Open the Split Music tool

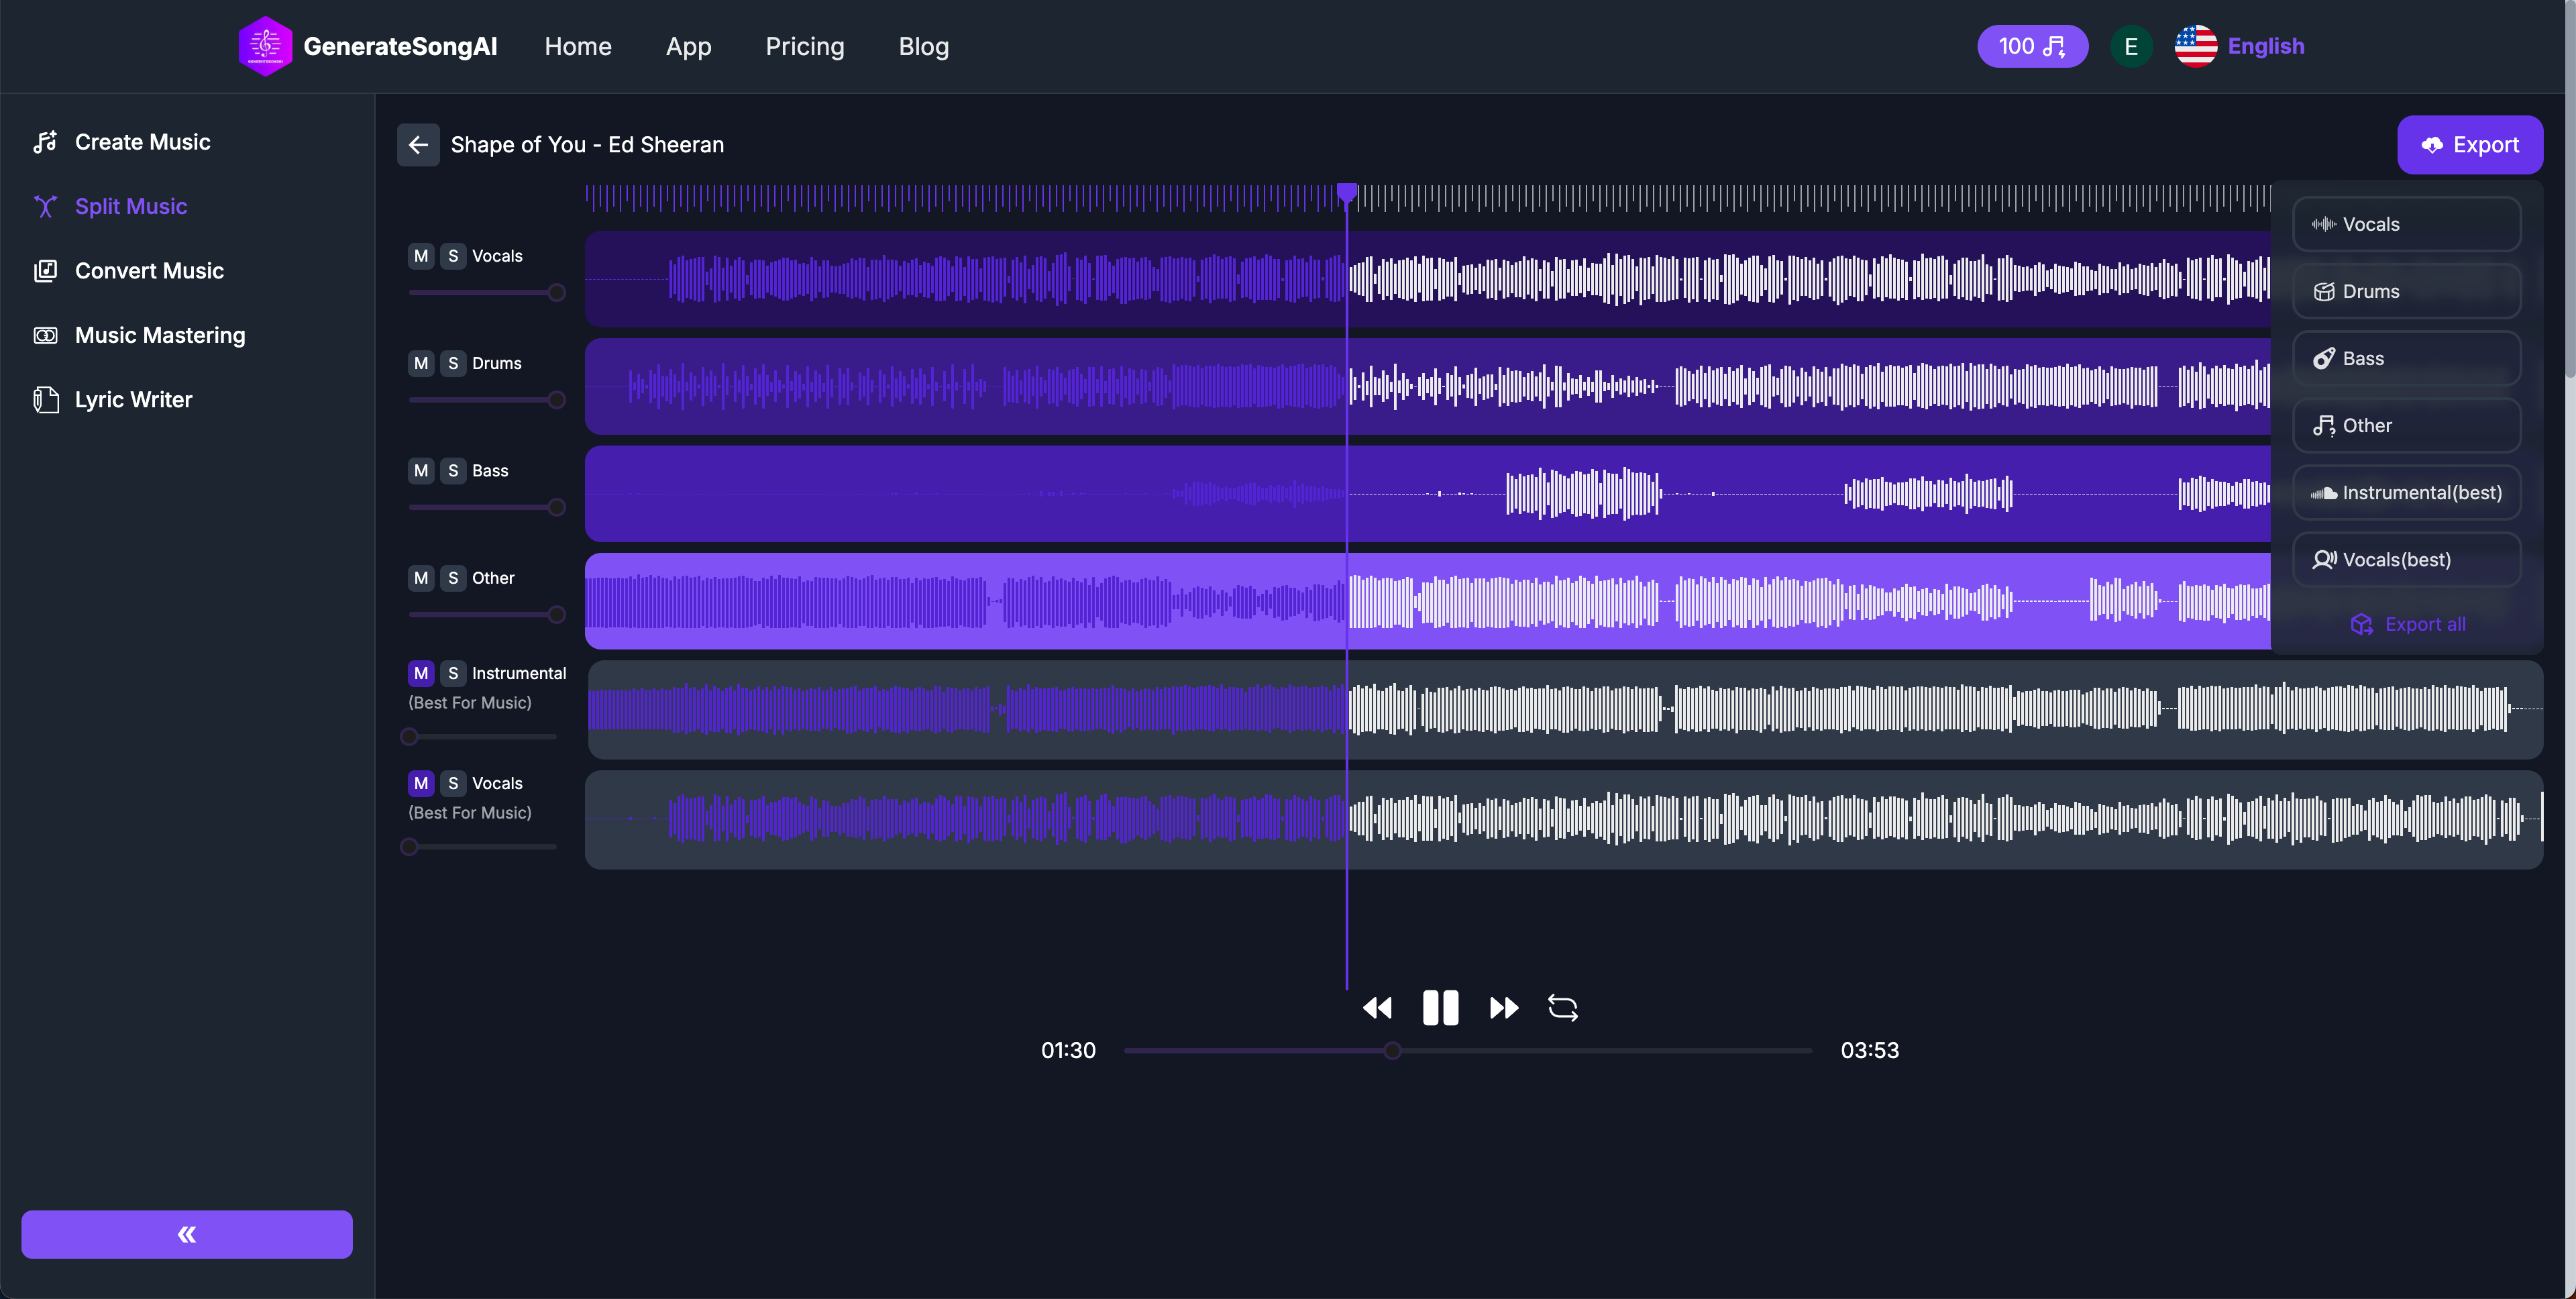[132, 206]
